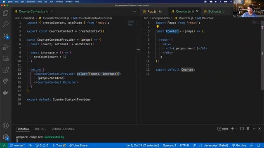Kill terminal with trash icon

[x=248, y=129]
